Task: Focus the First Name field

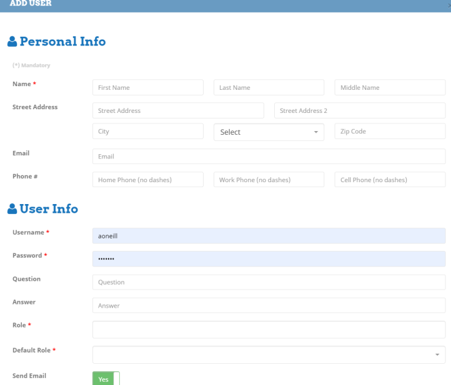Action: [x=148, y=87]
